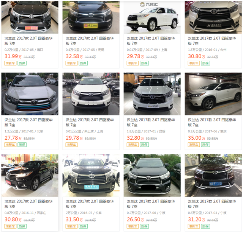Click the 准新车 tag on the 29.78万 unlicensed listing
The image size is (243, 232).
71,145
